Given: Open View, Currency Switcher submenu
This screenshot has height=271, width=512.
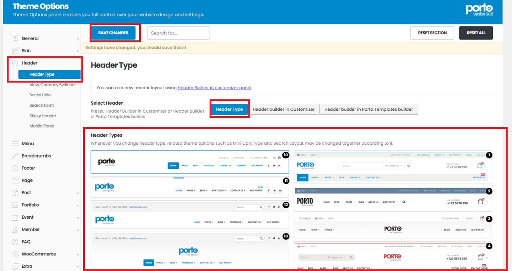Looking at the screenshot, I should coord(52,85).
